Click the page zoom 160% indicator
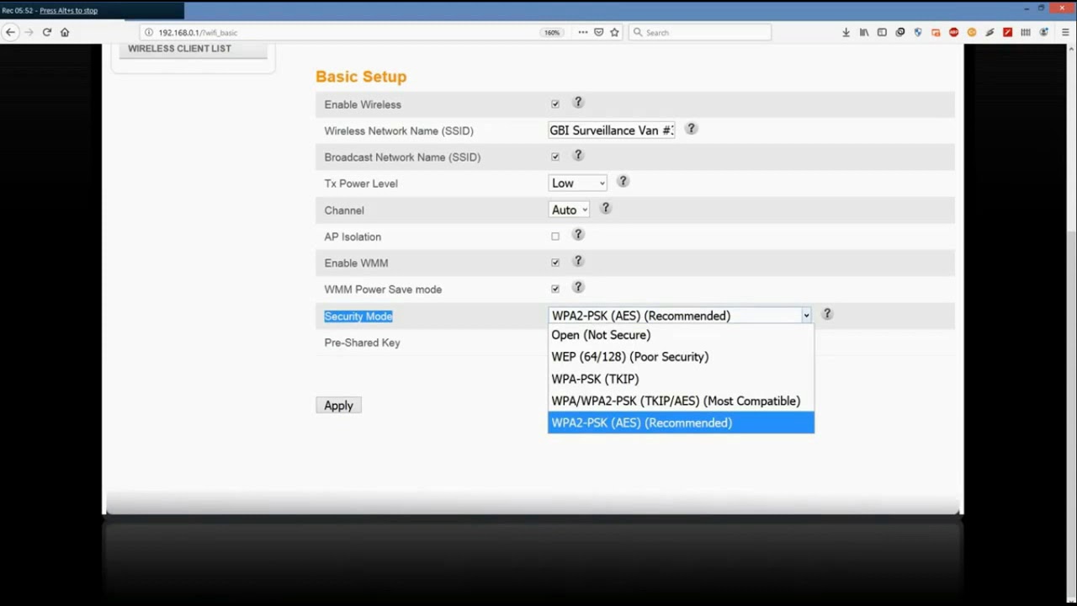Viewport: 1077px width, 606px height. (552, 32)
